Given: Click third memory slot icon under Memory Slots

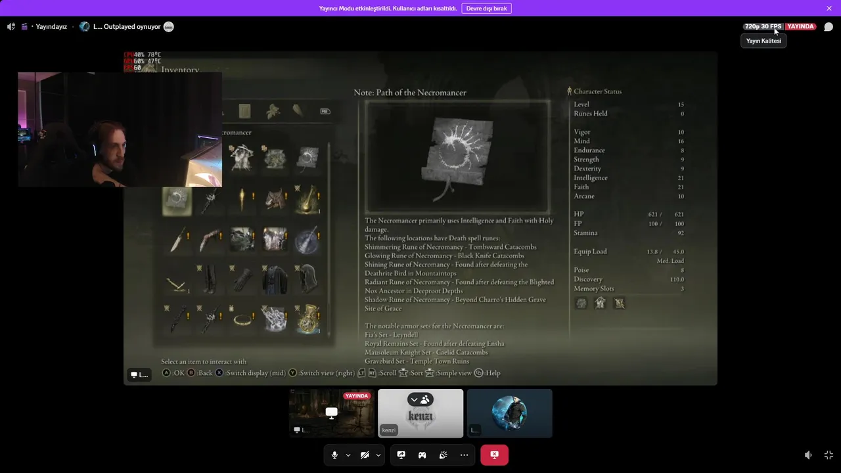Looking at the screenshot, I should click(x=619, y=303).
